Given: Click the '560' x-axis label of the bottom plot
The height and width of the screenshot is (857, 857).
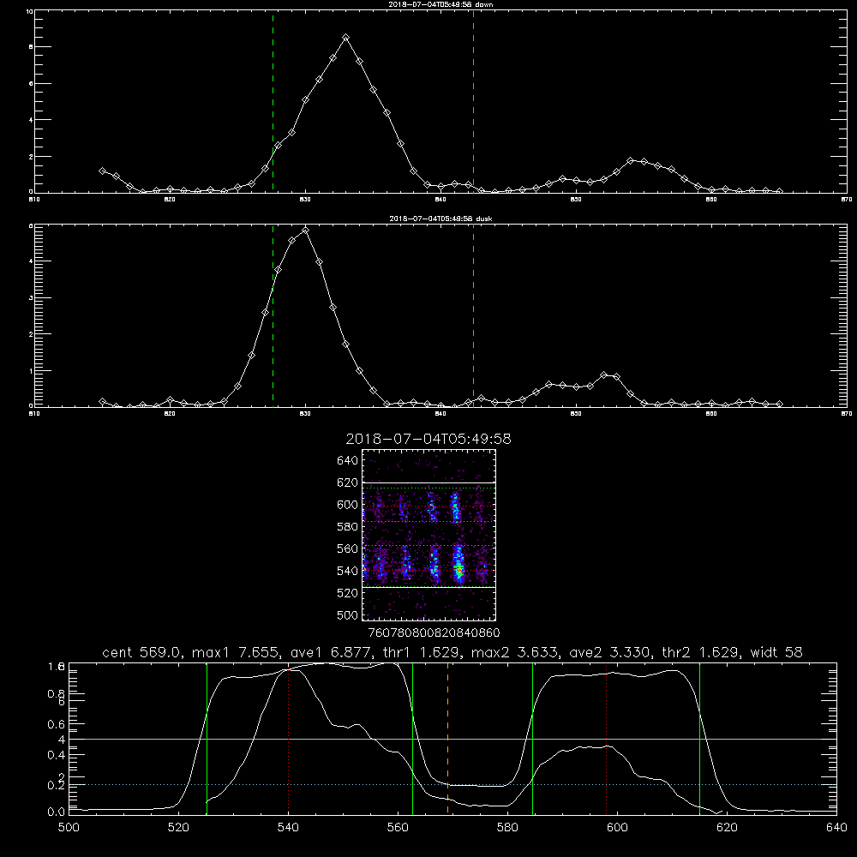Looking at the screenshot, I should (399, 828).
